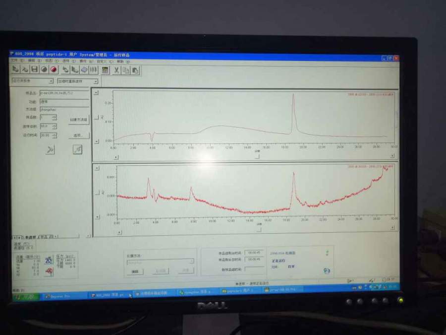Image resolution: width=446 pixels, height=335 pixels.
Task: Click the blue cloud-shaped toolbar icon
Action: tap(84, 70)
